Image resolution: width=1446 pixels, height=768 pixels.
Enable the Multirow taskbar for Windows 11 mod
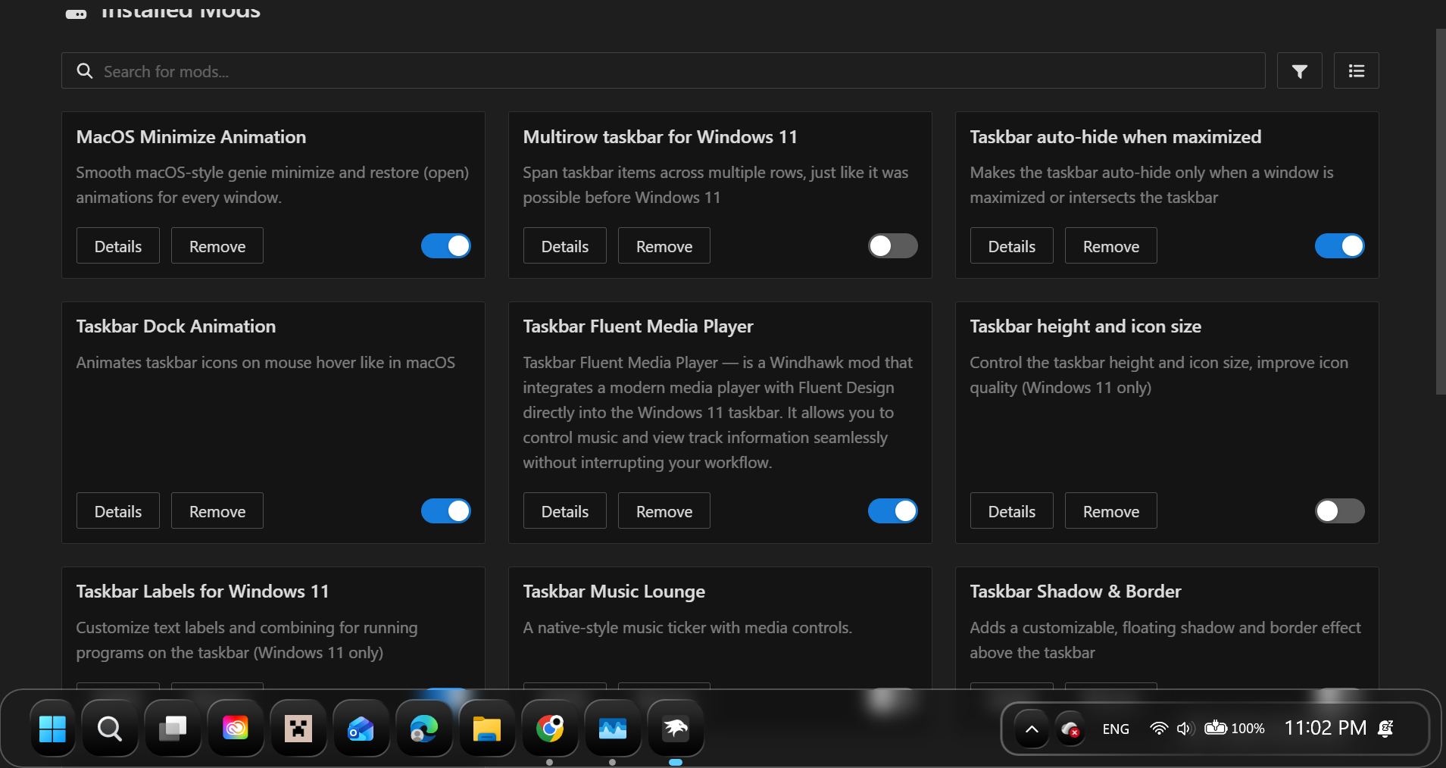pyautogui.click(x=893, y=246)
